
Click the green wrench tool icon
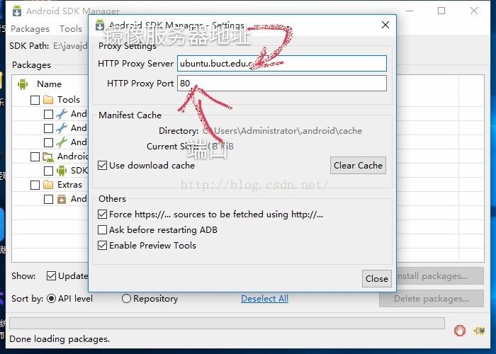[62, 142]
